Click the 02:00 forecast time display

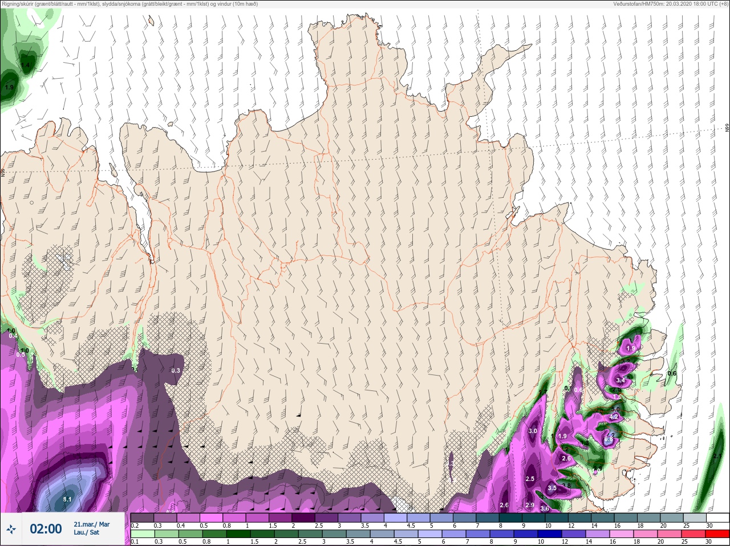(x=46, y=529)
